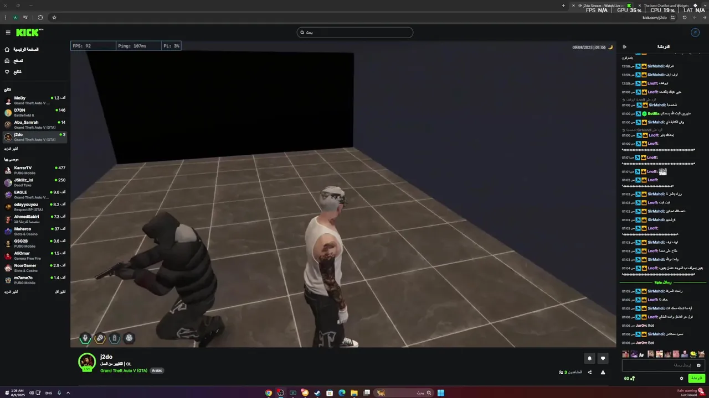Open File Explorer from the taskbar
This screenshot has width=709, height=398.
click(x=354, y=393)
